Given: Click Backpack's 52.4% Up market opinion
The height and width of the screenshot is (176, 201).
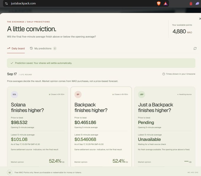Looking at the screenshot, I should 120,161.
